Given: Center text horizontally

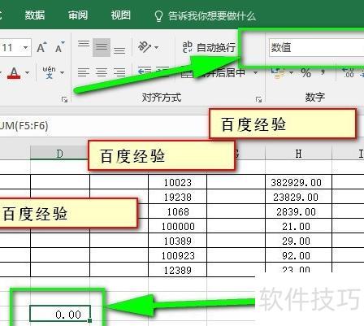Looking at the screenshot, I should coord(102,72).
